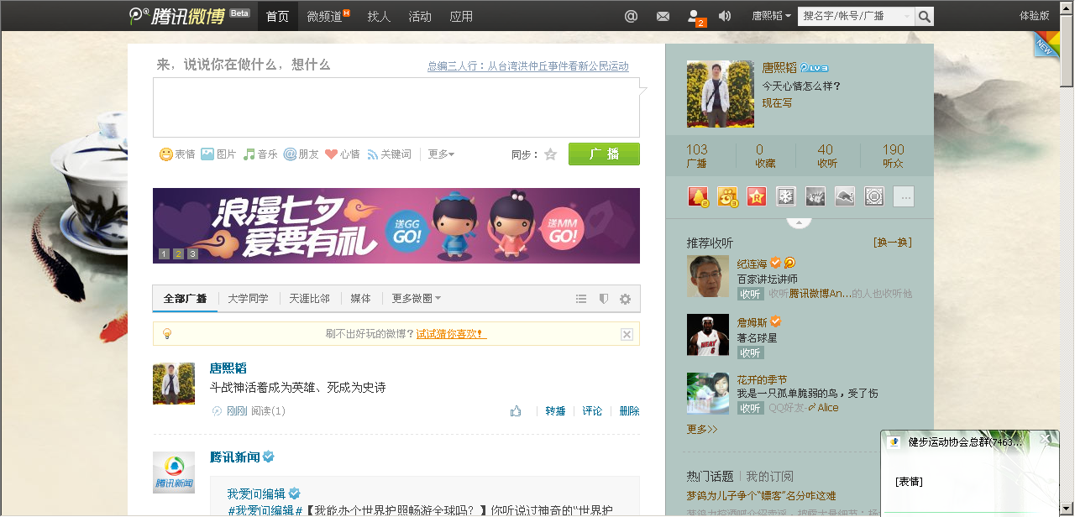Open the search type dropdown arrow
This screenshot has height=517, width=1075.
[907, 16]
